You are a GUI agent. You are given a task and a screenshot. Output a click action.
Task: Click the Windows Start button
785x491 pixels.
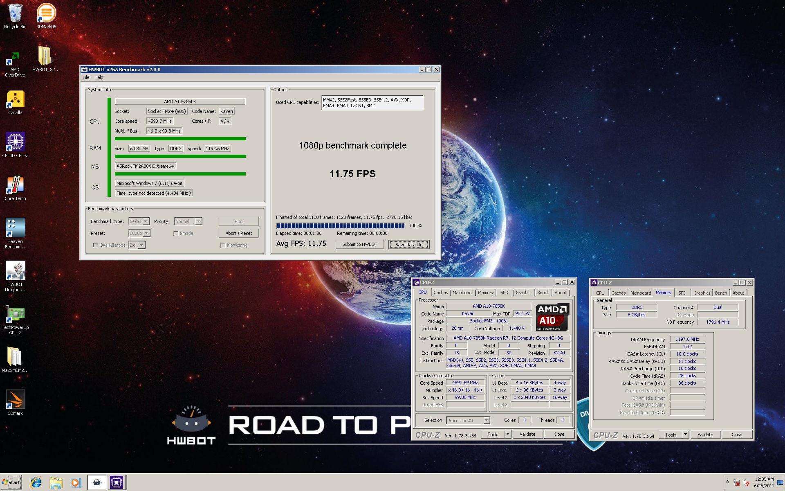pos(11,482)
